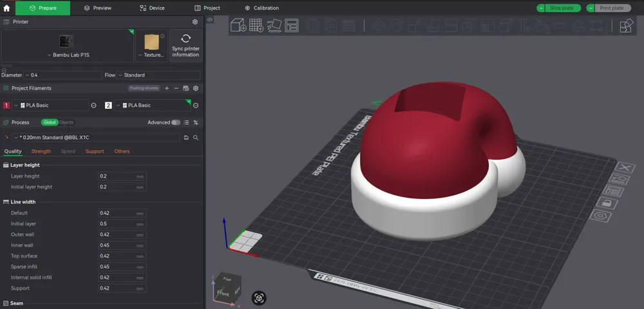The image size is (644, 309).
Task: Click Initial layer height value field
Action: [x=122, y=187]
